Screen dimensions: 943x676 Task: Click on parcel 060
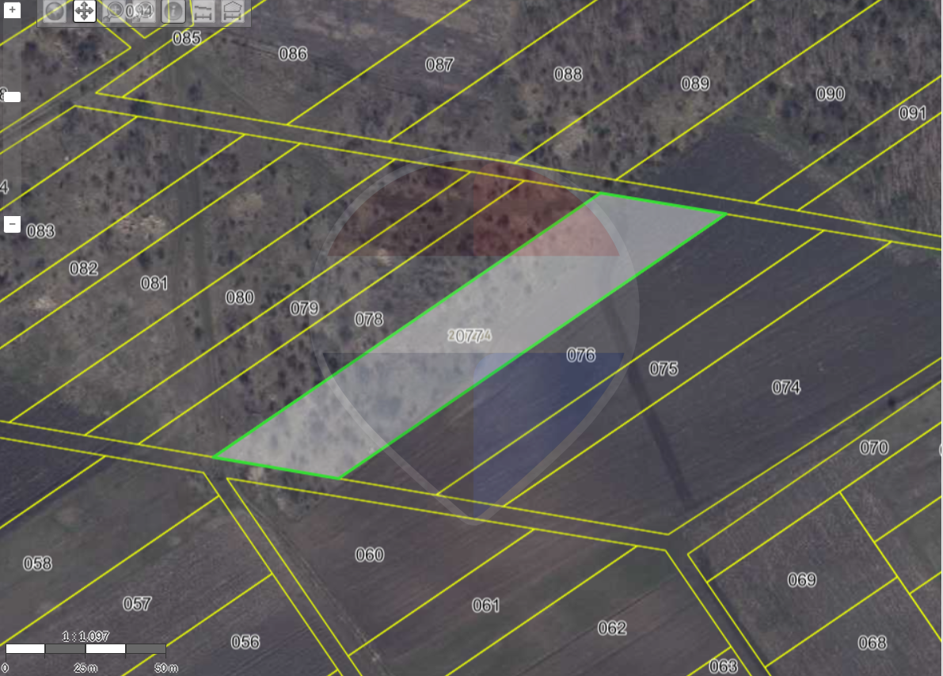point(370,554)
